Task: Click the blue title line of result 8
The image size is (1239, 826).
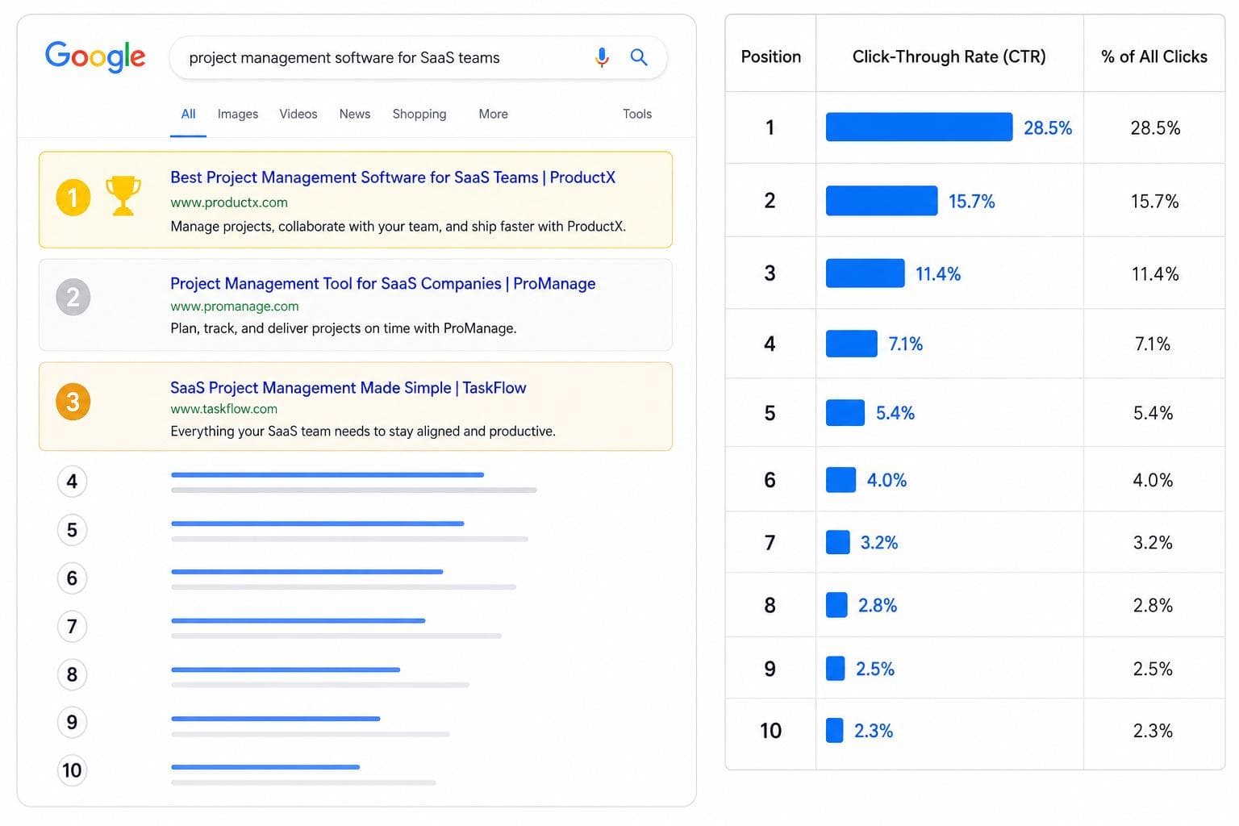Action: tap(286, 670)
